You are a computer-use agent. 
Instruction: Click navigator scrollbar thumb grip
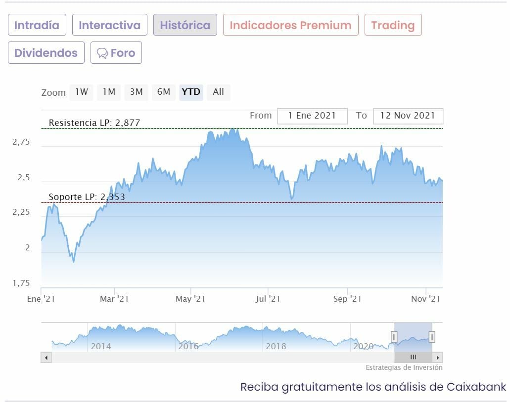click(413, 357)
